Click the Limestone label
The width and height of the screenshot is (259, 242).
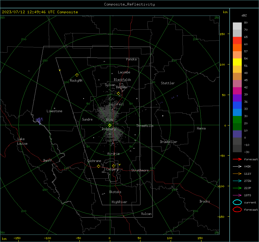54,111
